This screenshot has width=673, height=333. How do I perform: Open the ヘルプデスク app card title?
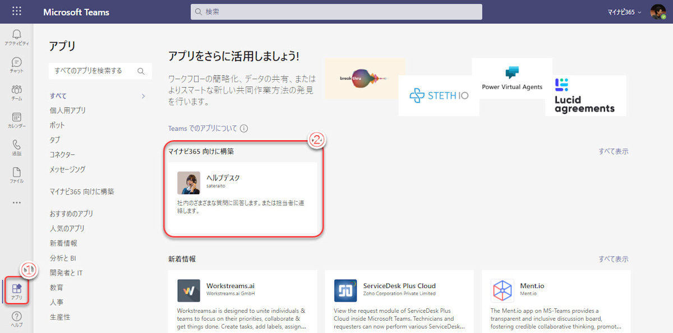[x=223, y=177]
